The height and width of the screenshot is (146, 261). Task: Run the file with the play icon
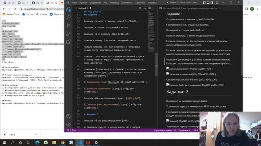click(x=140, y=8)
